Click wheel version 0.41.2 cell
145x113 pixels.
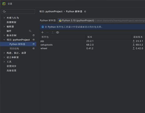click(90, 49)
